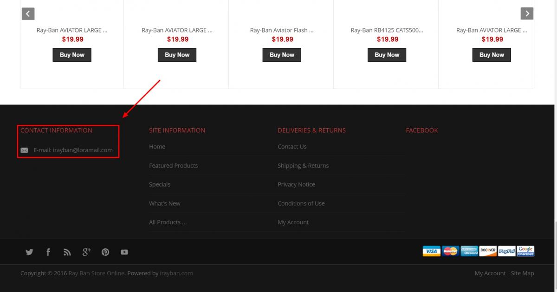Open My Account in the bottom bar
Image resolution: width=557 pixels, height=292 pixels.
pyautogui.click(x=490, y=273)
